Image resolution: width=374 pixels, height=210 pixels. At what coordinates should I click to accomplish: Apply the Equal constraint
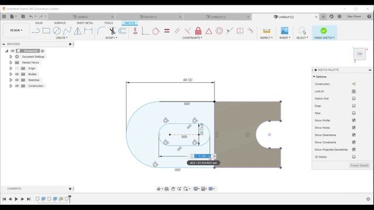167,31
